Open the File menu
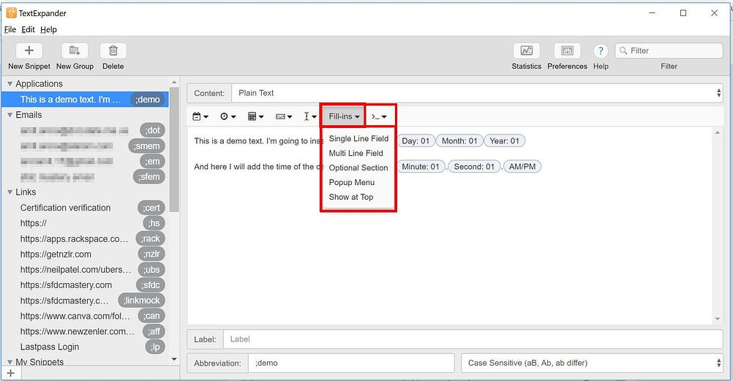Viewport: 733px width, 381px height. pyautogui.click(x=10, y=29)
